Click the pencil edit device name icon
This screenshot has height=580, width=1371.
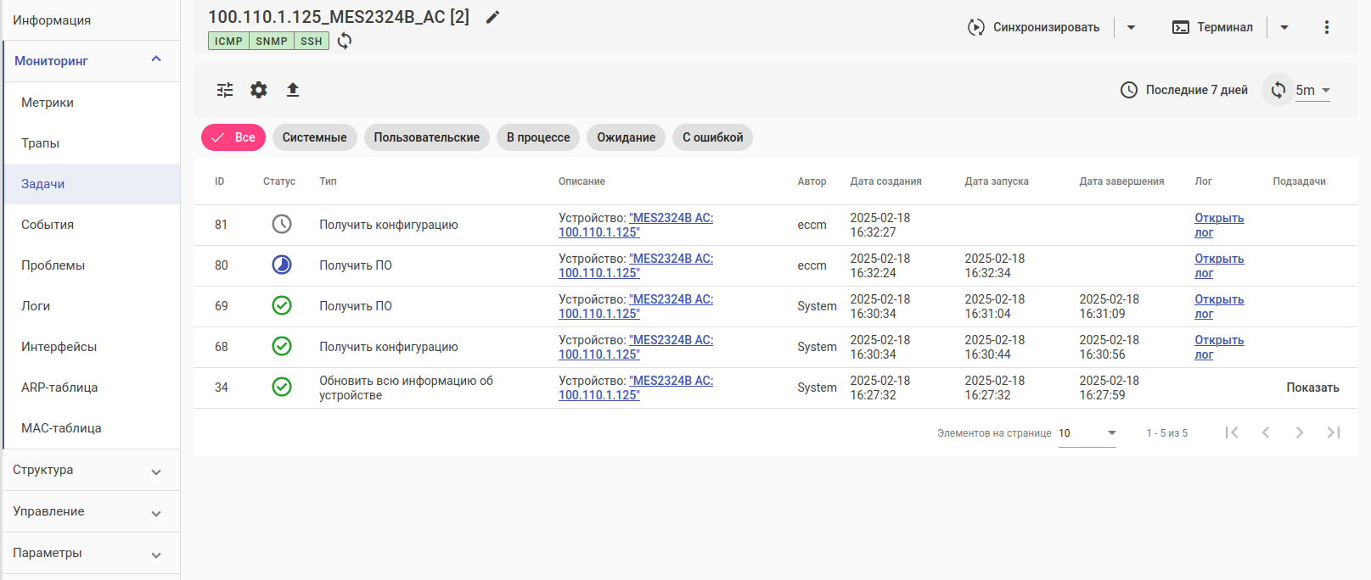point(492,17)
